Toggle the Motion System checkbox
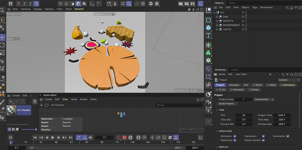The width and height of the screenshot is (302, 150). point(263,140)
